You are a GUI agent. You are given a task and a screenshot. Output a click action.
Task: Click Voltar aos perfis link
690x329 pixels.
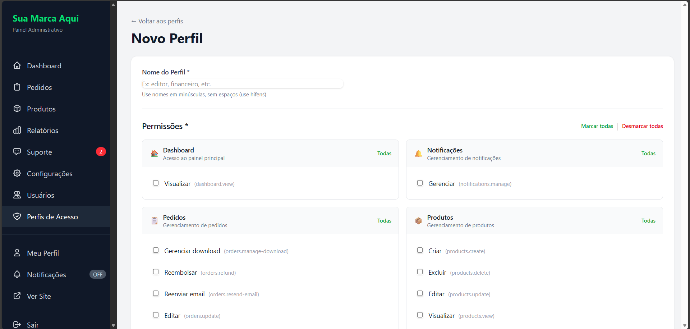(157, 21)
